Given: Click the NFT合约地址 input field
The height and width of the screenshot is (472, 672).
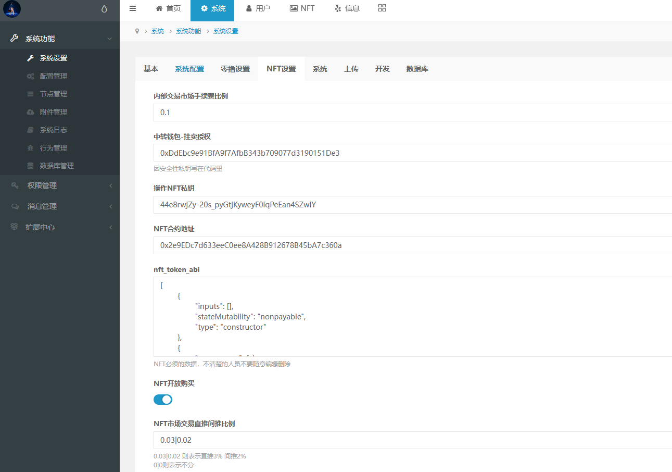Looking at the screenshot, I should pyautogui.click(x=413, y=245).
